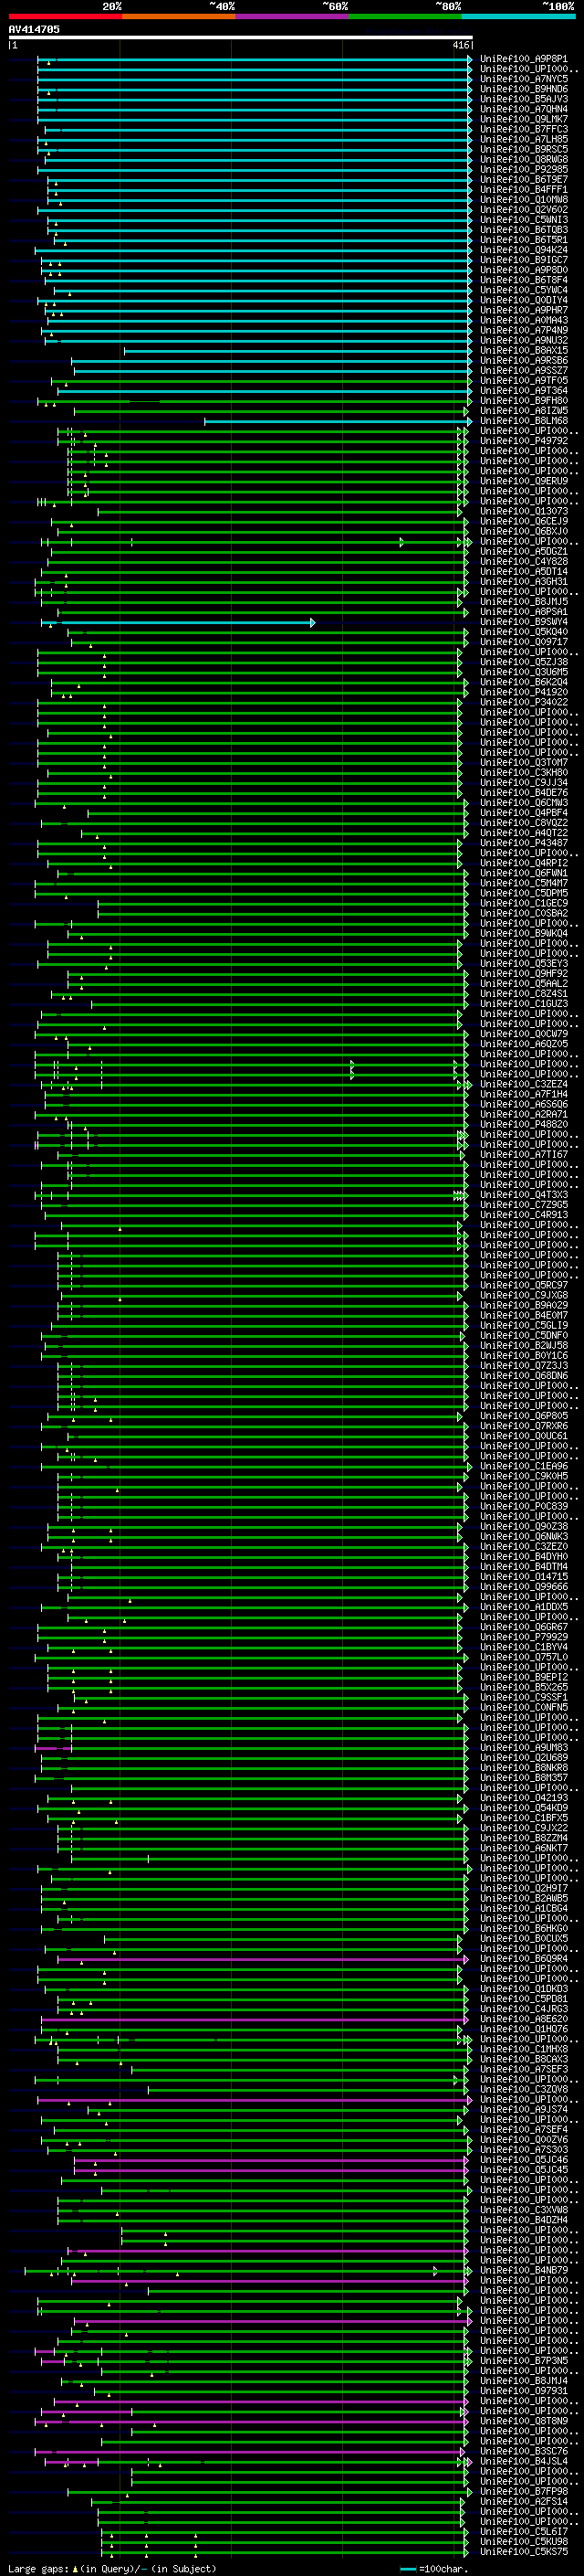The width and height of the screenshot is (584, 2576).
Task: Select the UniRef100_Q4T3X3 label
Action: [524, 1195]
